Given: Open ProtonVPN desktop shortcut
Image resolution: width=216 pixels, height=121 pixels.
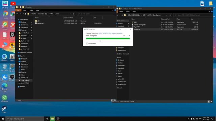Looking at the screenshot, I should click(4, 99).
